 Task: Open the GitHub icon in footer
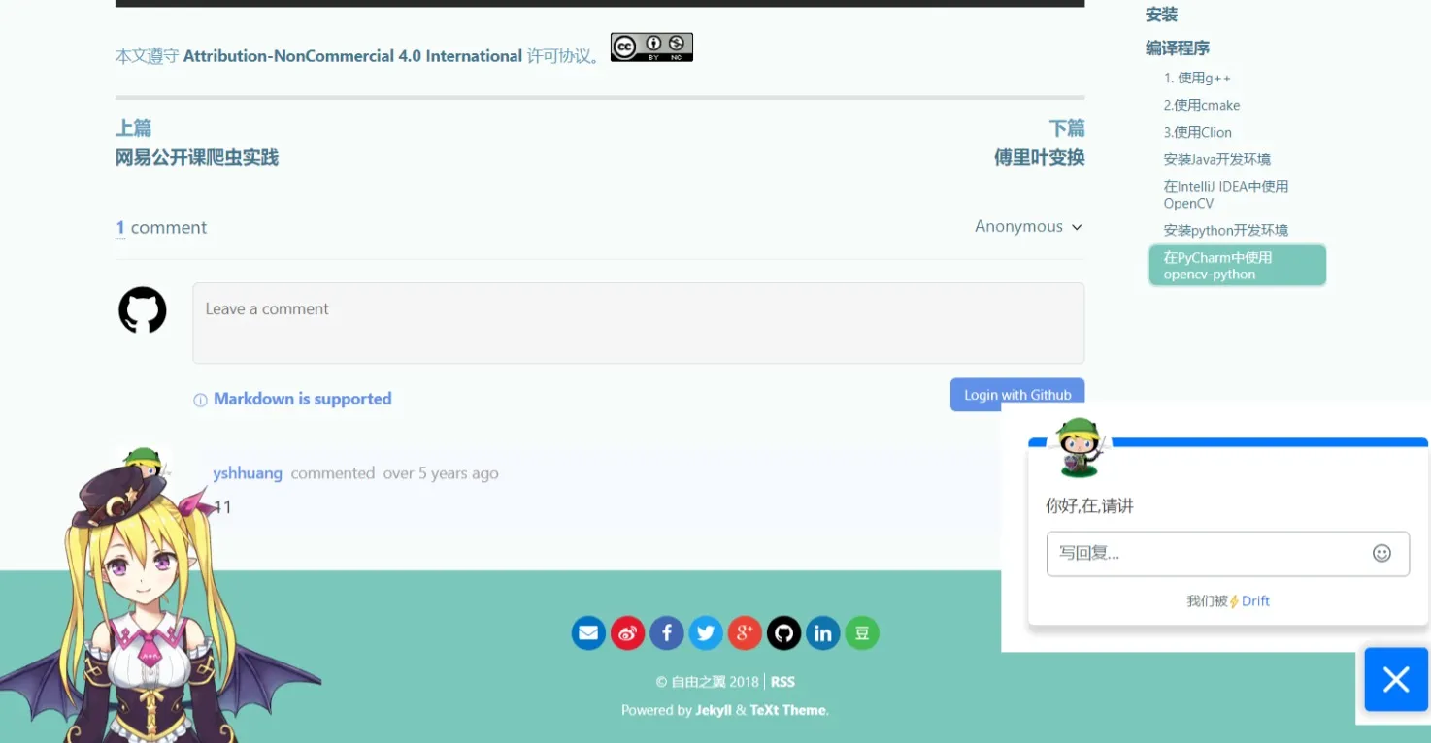coord(784,633)
